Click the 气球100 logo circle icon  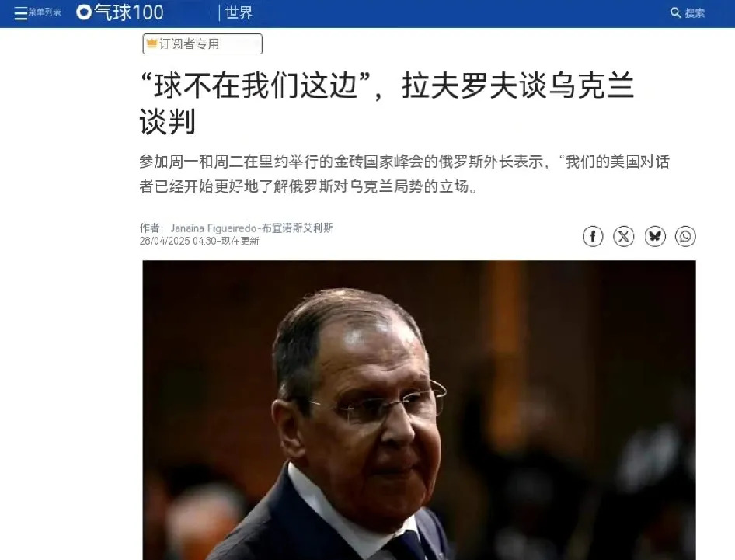(x=84, y=12)
